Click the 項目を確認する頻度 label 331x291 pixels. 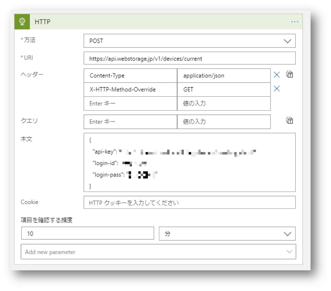(x=46, y=220)
